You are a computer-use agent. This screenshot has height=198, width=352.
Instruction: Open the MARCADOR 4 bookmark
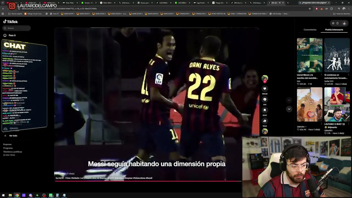click(117, 14)
